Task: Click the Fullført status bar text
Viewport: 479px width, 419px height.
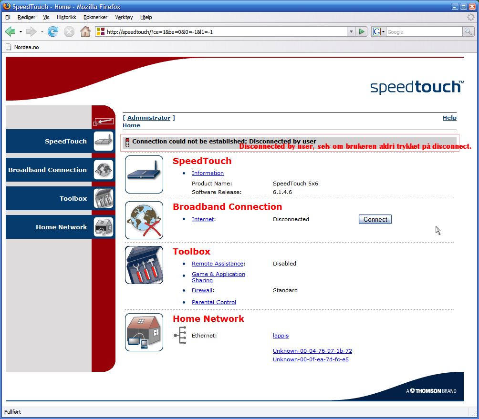Action: [x=12, y=412]
